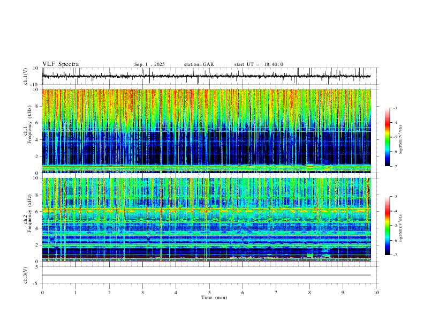Click the upper colorbar '-3' value label

pyautogui.click(x=395, y=108)
